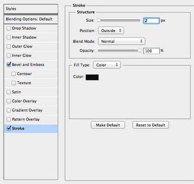
Task: Select the Outer Glow style label
Action: pyautogui.click(x=22, y=46)
